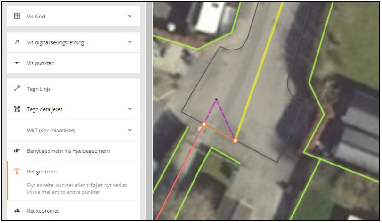
Task: Click the Ret koordinat label
Action: click(43, 211)
